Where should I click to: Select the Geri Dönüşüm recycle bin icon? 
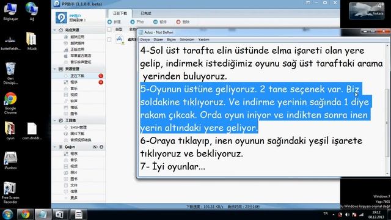click(10, 73)
